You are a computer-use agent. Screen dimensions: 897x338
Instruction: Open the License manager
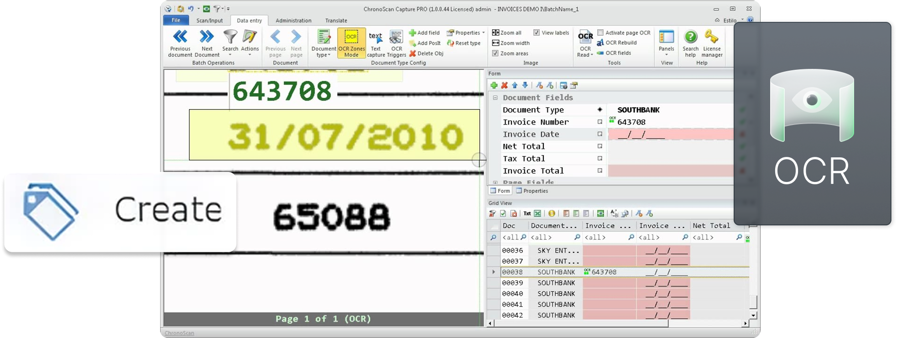click(712, 43)
